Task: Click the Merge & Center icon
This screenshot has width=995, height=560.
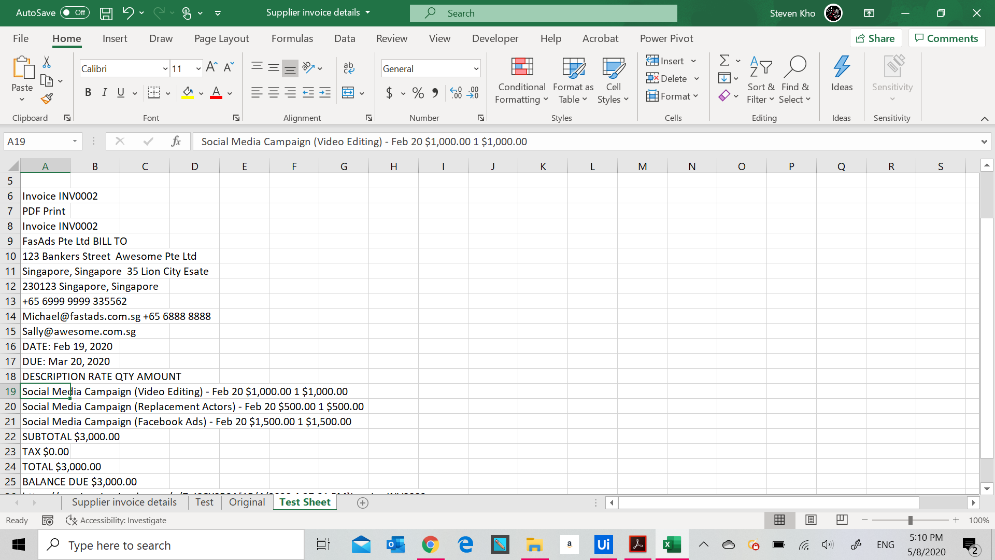Action: (348, 93)
